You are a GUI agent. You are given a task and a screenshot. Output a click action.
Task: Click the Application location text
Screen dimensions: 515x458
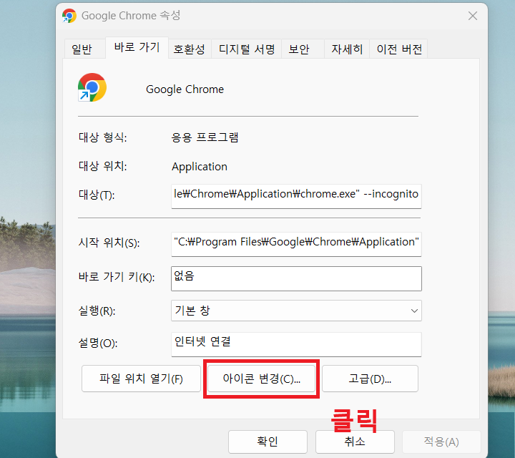pos(200,167)
